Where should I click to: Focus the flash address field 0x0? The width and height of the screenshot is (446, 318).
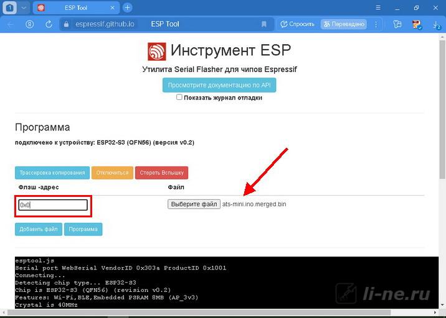(53, 205)
